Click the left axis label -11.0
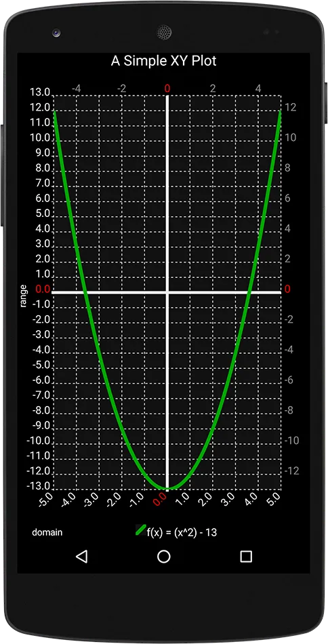 [x=39, y=456]
